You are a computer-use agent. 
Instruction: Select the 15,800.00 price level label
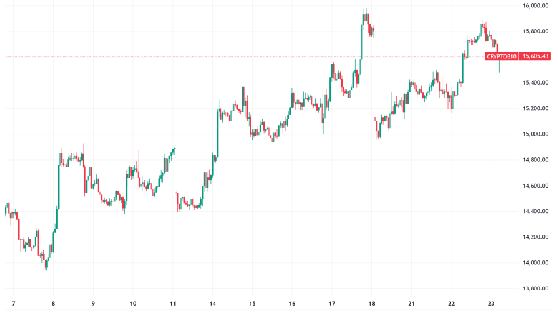(x=535, y=31)
